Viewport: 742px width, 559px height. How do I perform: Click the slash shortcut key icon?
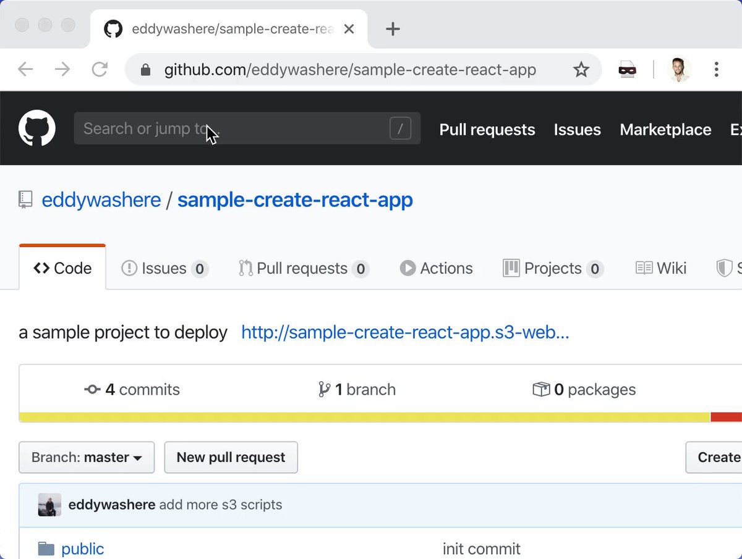tap(400, 128)
